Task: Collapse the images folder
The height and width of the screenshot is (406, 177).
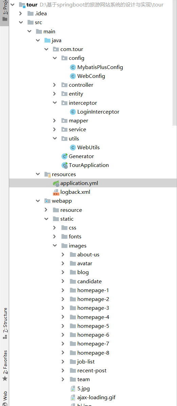Action: tap(55, 246)
